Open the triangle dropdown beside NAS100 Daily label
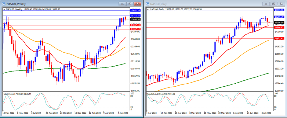The image size is (287, 118). (148, 9)
